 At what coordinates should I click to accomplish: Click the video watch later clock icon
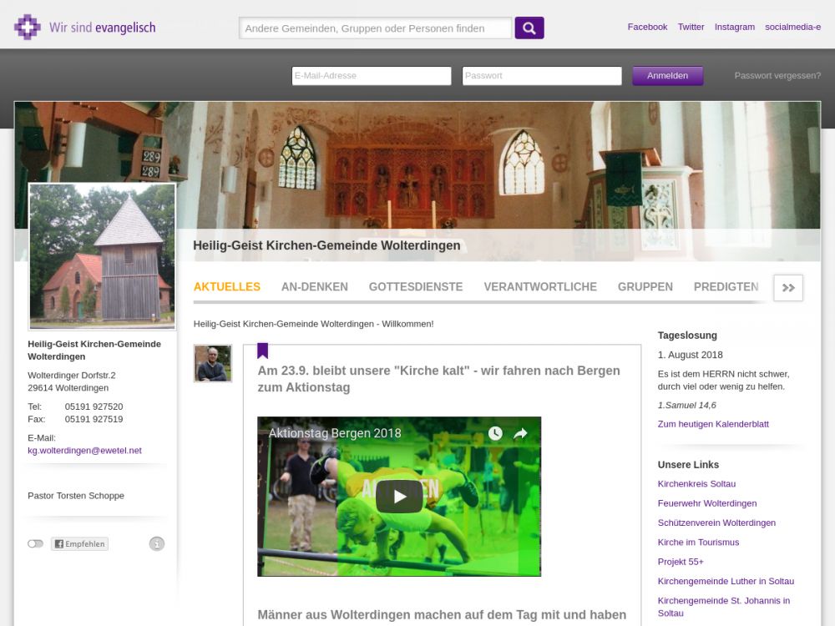point(495,433)
